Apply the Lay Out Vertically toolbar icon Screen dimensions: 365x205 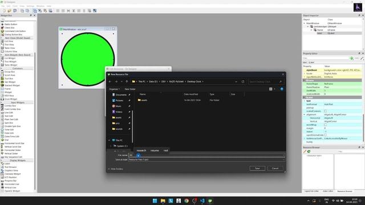(x=63, y=11)
